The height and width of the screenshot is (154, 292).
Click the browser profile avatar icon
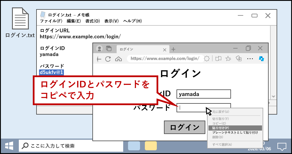(x=100, y=49)
